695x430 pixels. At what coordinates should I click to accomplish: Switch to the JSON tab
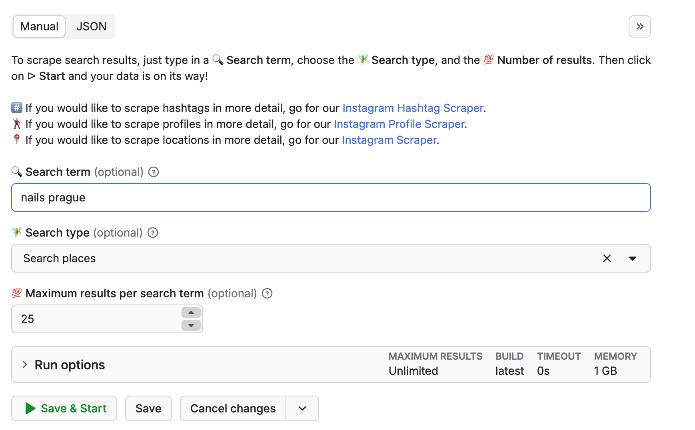91,26
